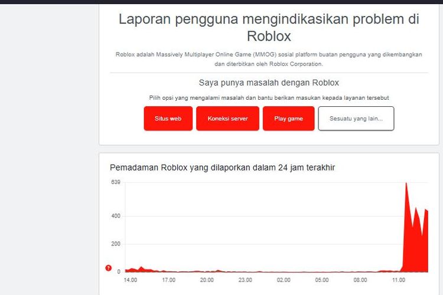Click the heading 'Laporan pengguna mengindikasikan problem di Roblox'
This screenshot has width=443, height=295.
269,28
